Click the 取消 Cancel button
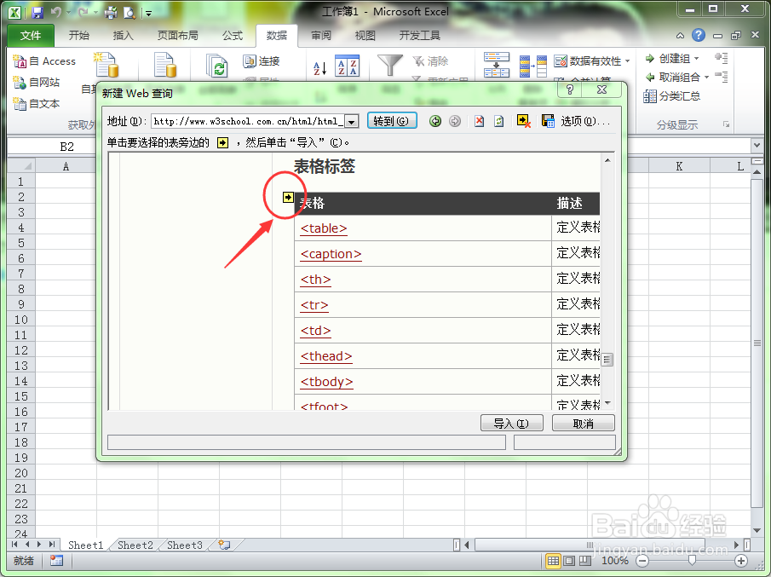The width and height of the screenshot is (771, 577). point(584,423)
